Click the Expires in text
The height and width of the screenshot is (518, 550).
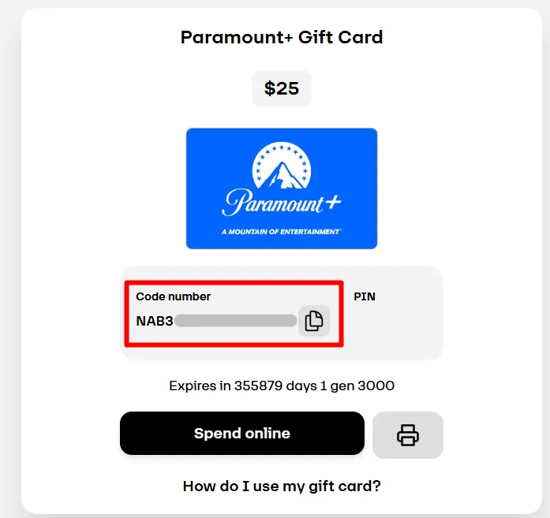[x=193, y=386]
